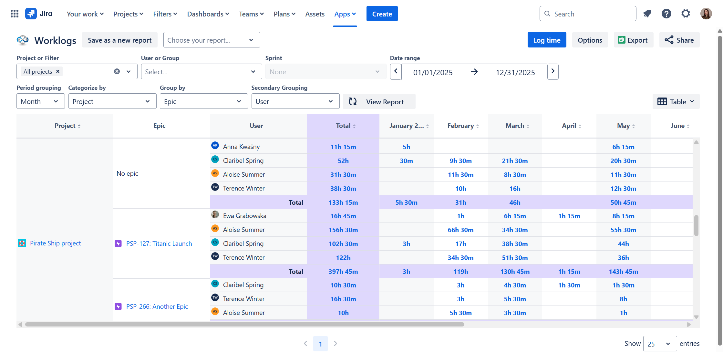Click the Worklogs app logo icon
Viewport: 723px width, 352px height.
(x=23, y=40)
